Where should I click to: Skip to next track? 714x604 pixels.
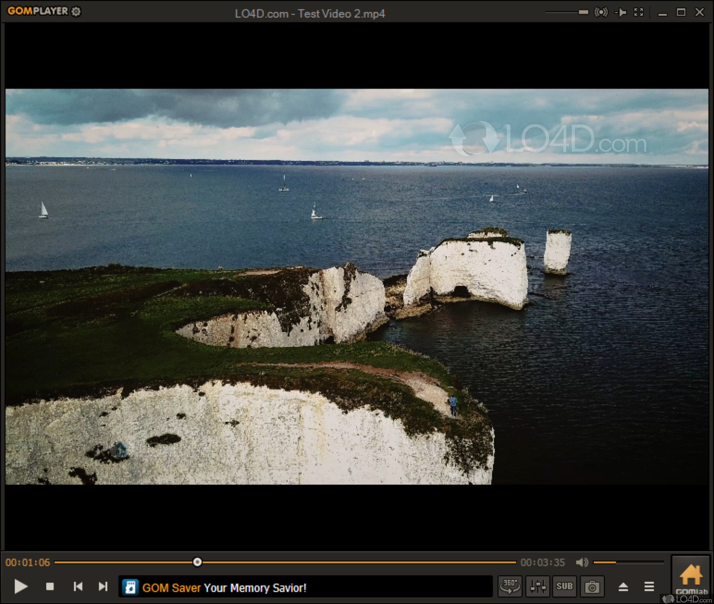point(103,587)
